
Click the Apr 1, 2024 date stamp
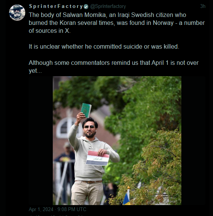41,209
